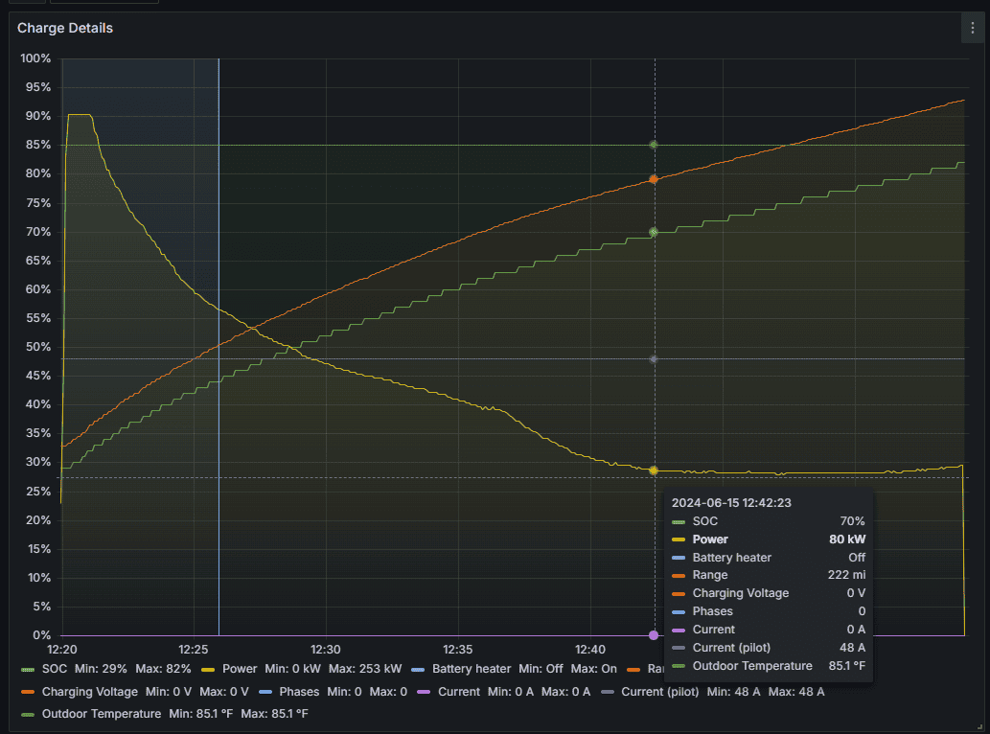Screen dimensions: 990x734
Task: Click the SOC Min: 29% legend value
Action: 101,669
